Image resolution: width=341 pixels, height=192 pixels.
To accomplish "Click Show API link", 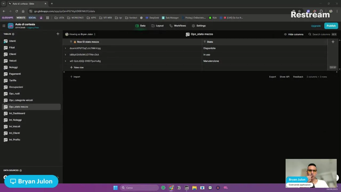I will tap(285, 77).
